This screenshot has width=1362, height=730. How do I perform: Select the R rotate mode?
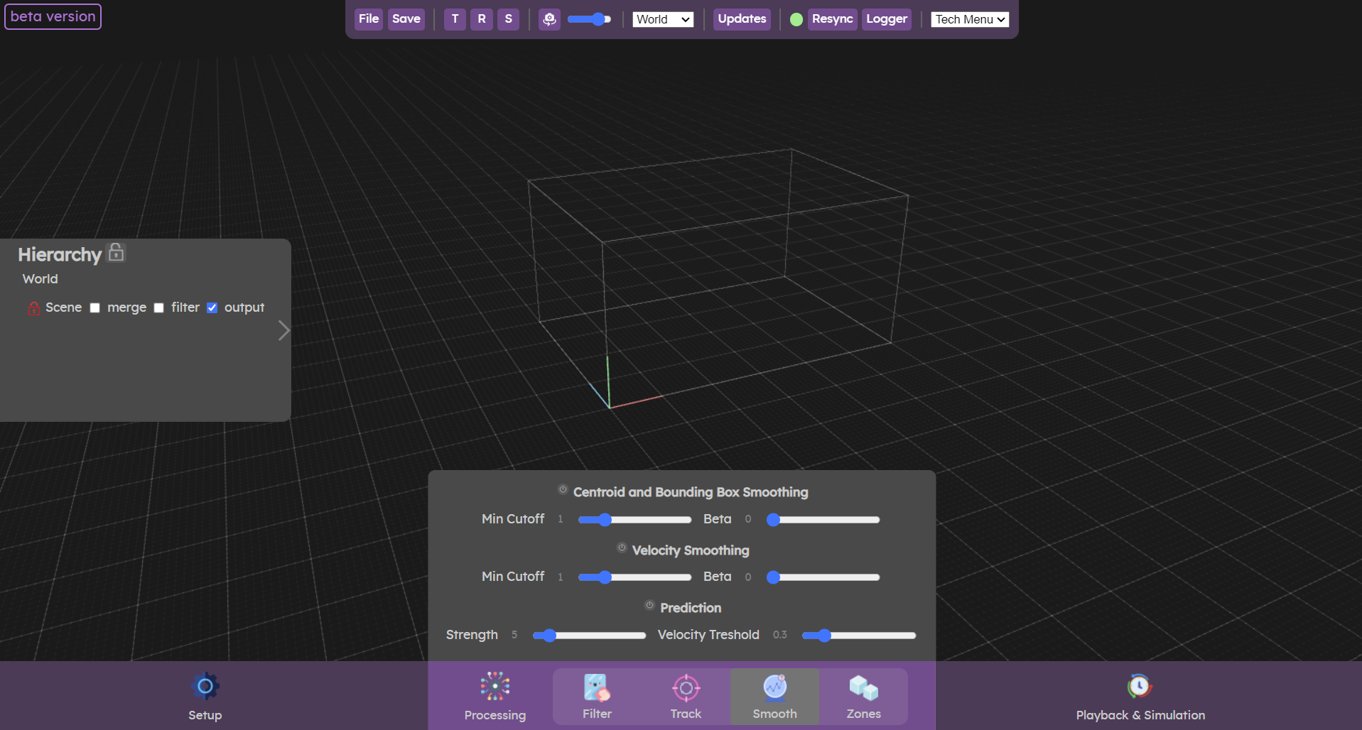[x=482, y=19]
